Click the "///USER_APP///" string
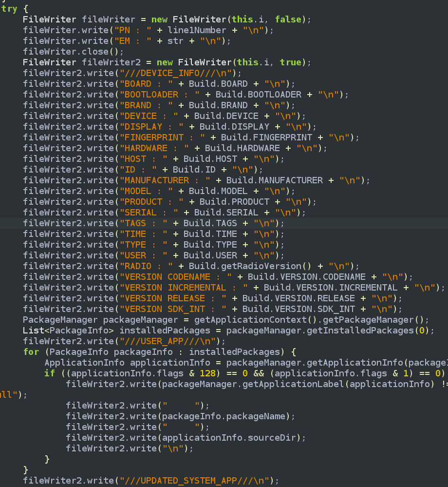This screenshot has height=487, width=448. [168, 341]
